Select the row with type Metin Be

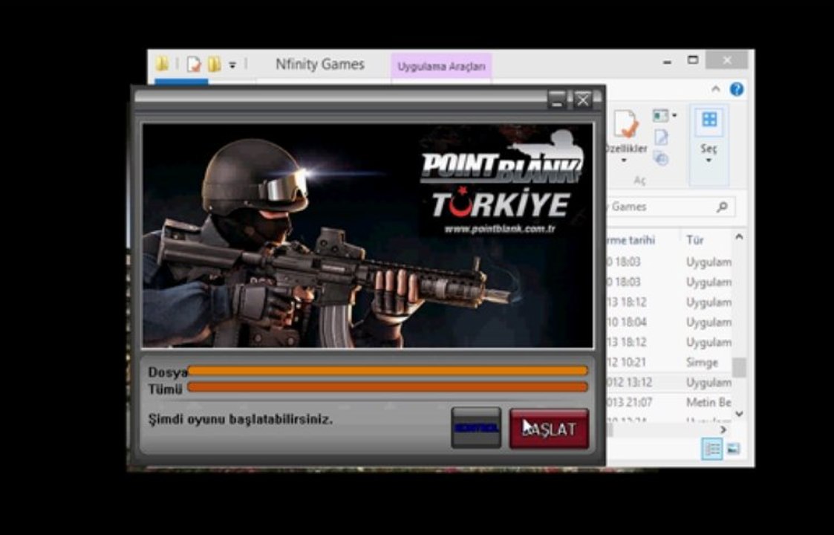pos(670,403)
